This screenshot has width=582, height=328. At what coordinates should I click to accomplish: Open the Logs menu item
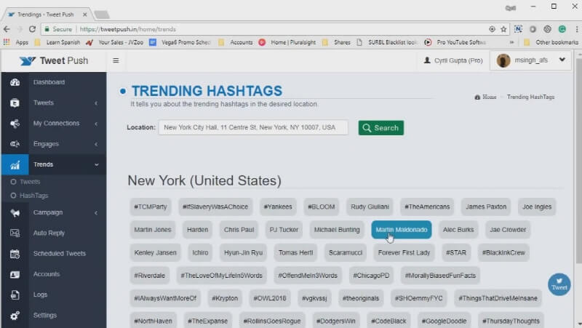(x=41, y=295)
